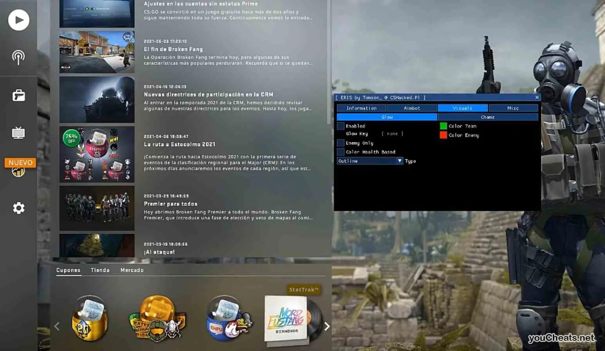Select the blue ENFU sticker capsule item
The width and height of the screenshot is (605, 351).
coord(229,318)
